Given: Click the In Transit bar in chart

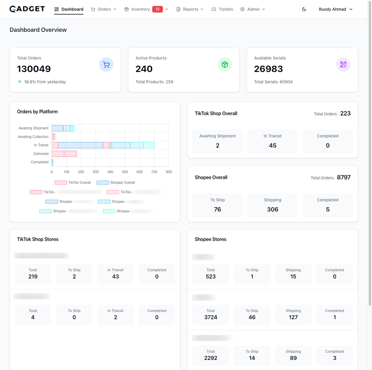Looking at the screenshot, I should point(103,145).
